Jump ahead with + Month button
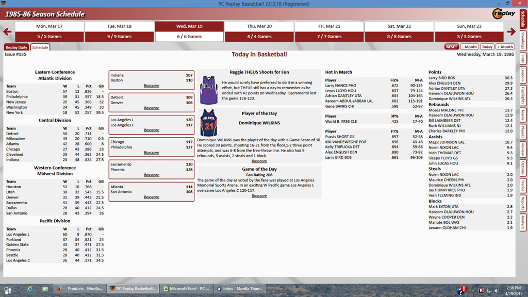Image resolution: width=528 pixels, height=297 pixels. 505,47
